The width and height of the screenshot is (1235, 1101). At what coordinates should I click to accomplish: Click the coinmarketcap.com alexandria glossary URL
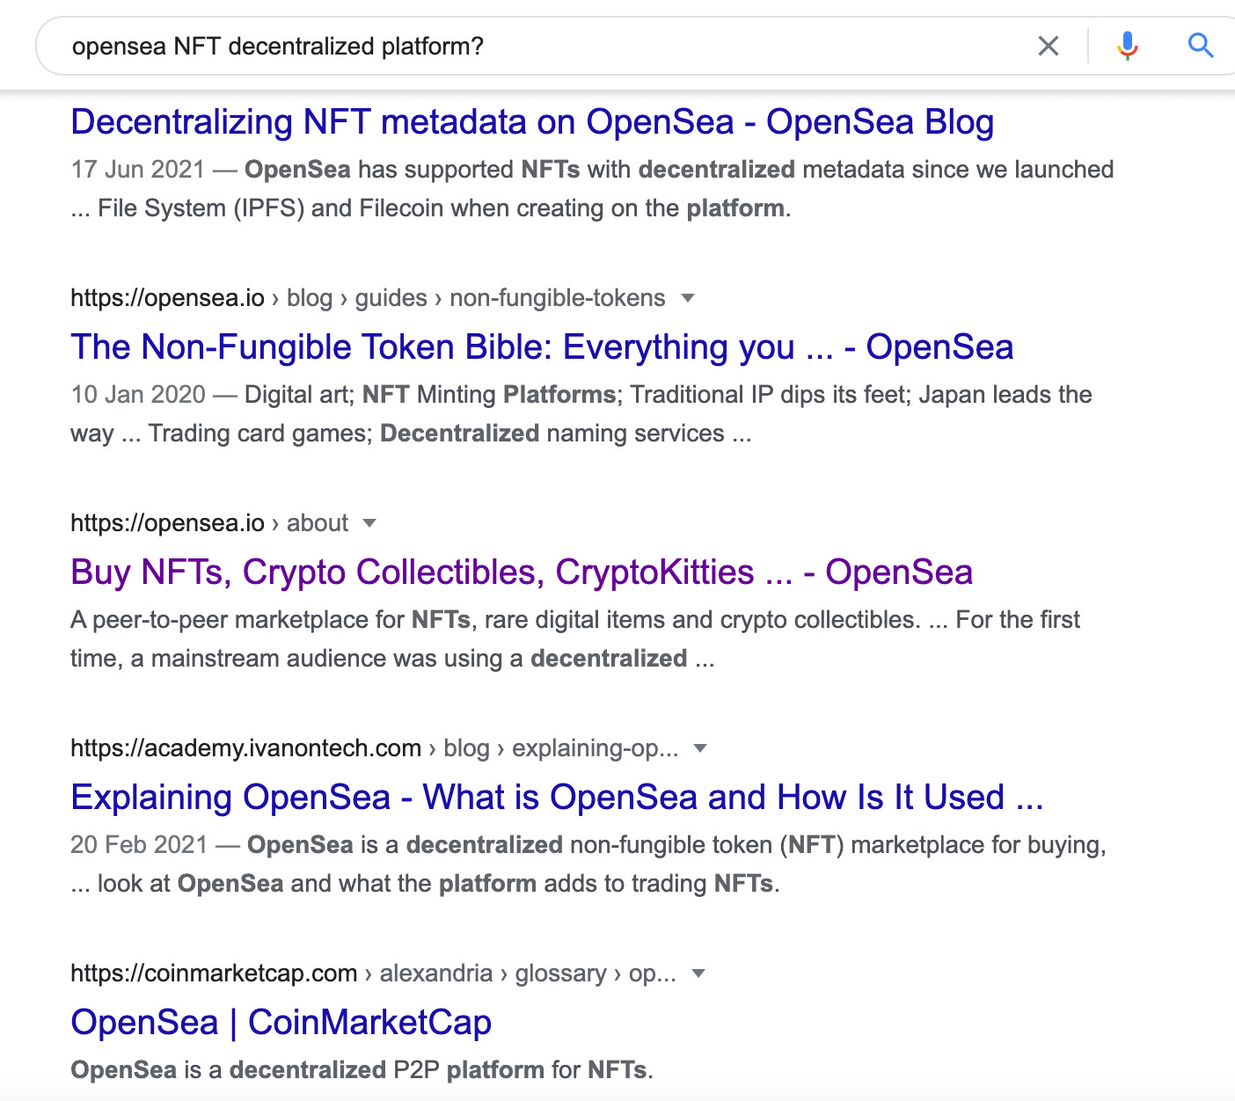coord(374,973)
